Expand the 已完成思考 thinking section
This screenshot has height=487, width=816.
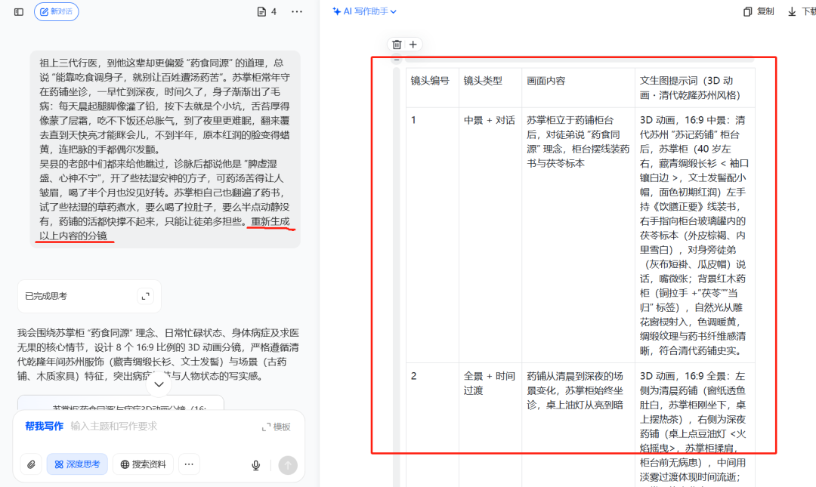[x=145, y=296]
